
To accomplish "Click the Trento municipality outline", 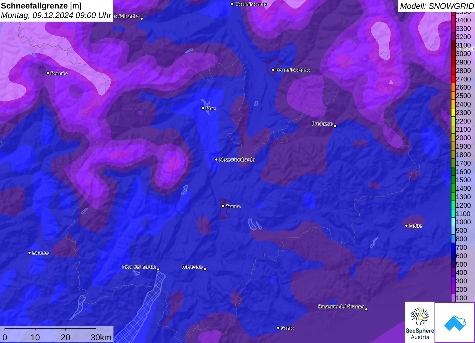I will [224, 209].
